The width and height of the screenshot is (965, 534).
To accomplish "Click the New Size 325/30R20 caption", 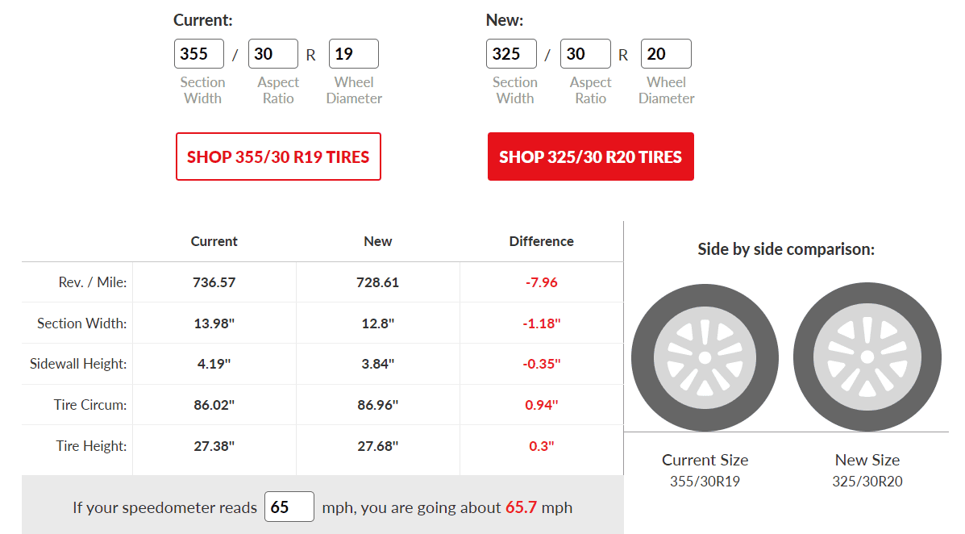I will pos(867,470).
